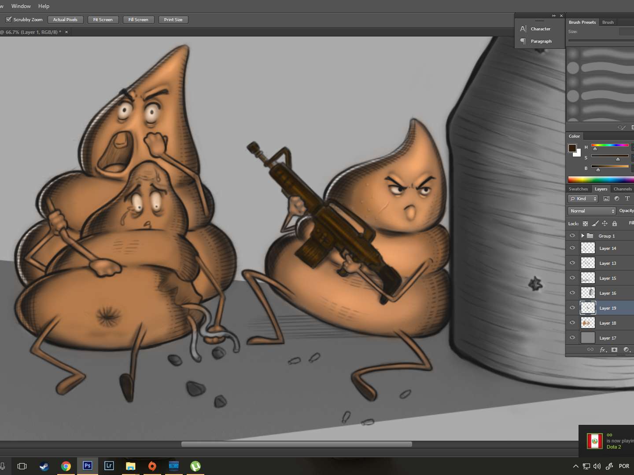Open the Character panel icon
Screen dimensions: 634x475
click(523, 29)
